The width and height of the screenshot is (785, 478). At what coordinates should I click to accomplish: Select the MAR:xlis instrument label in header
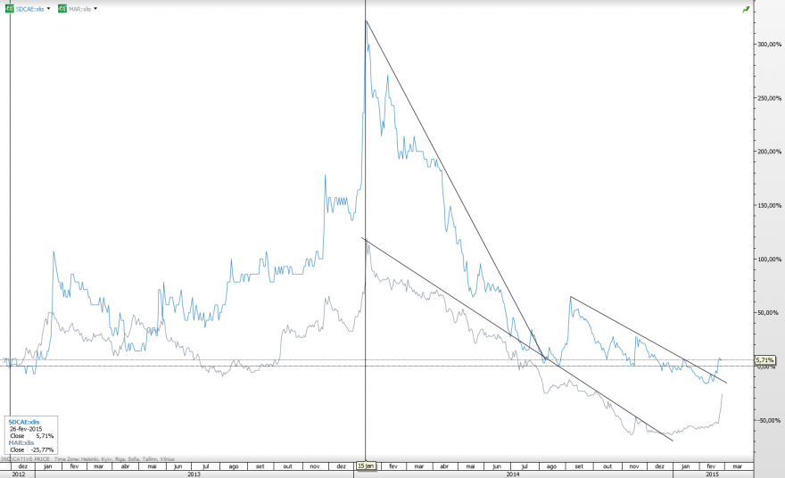79,9
